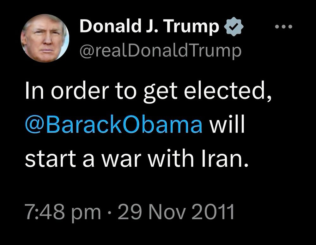The image size is (316, 245).
Task: Click the blue verified checkmark badge
Action: tap(234, 27)
